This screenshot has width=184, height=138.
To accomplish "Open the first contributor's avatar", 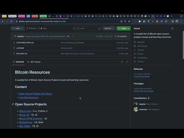I will 136,104.
